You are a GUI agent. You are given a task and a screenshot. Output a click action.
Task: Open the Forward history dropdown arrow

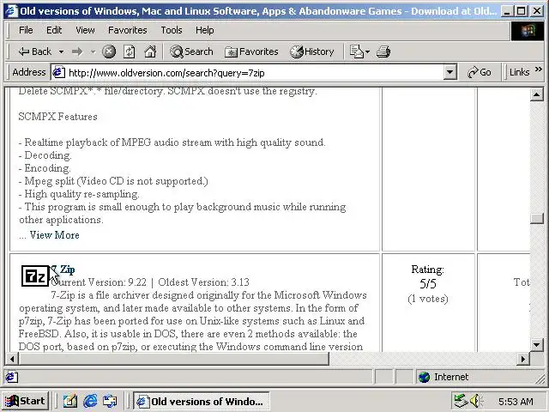pyautogui.click(x=93, y=51)
